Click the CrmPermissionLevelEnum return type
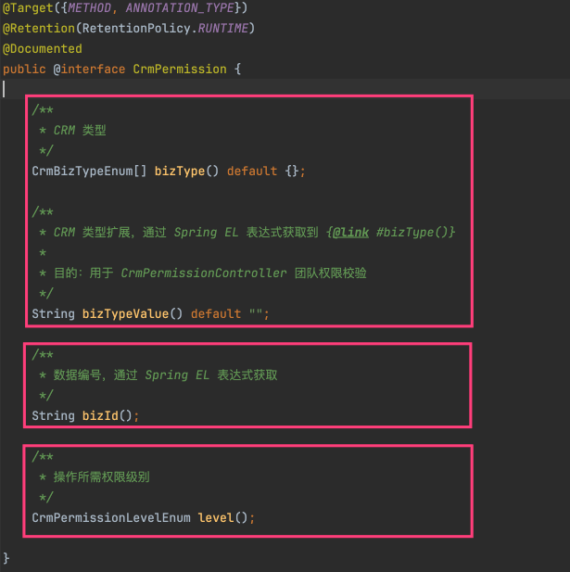The width and height of the screenshot is (570, 572). [x=111, y=517]
